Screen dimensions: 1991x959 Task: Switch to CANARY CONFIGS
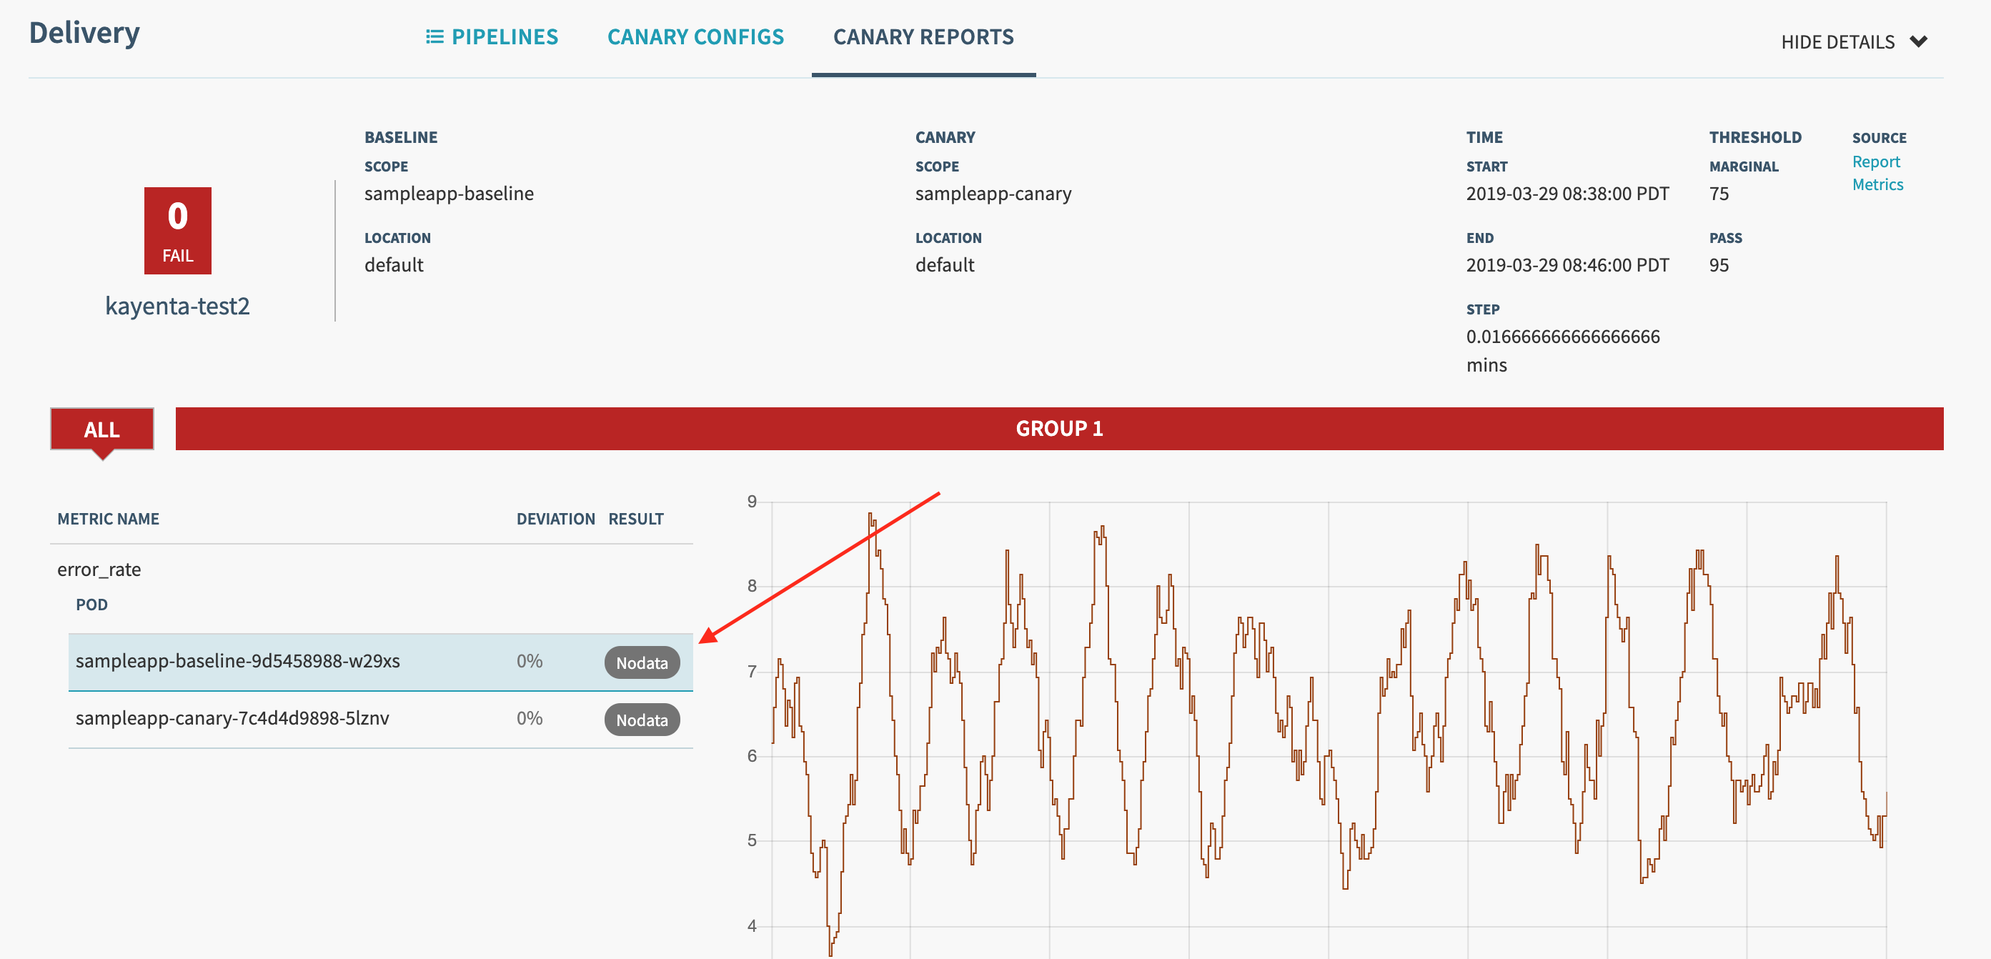pos(695,36)
